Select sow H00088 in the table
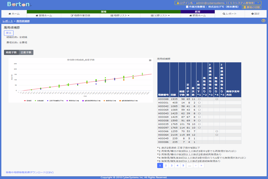Viewport: 268px width, 179px height. point(163,99)
